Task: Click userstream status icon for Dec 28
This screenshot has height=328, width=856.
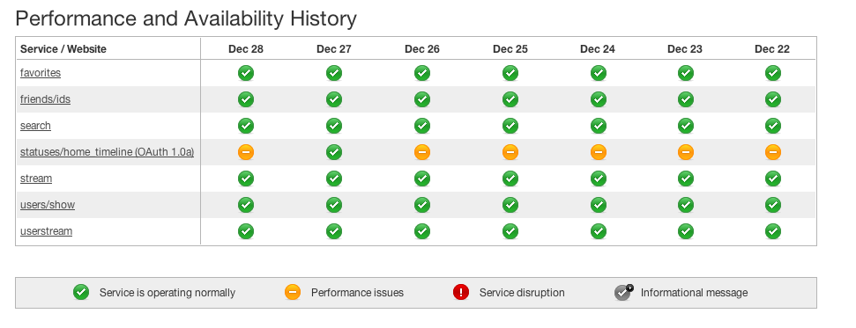Action: pyautogui.click(x=246, y=231)
